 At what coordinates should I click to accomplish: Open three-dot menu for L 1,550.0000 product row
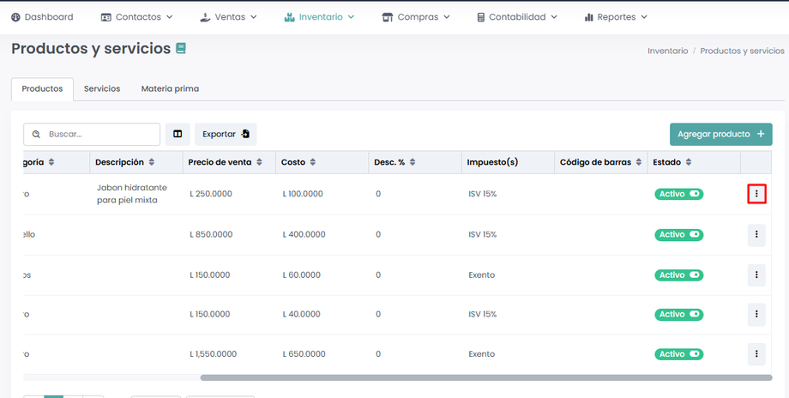pos(756,353)
